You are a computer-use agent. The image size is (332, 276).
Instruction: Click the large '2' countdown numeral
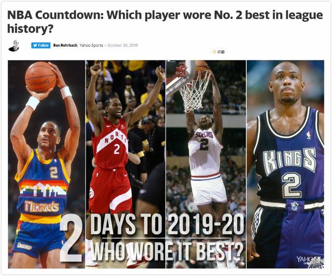pos(72,240)
